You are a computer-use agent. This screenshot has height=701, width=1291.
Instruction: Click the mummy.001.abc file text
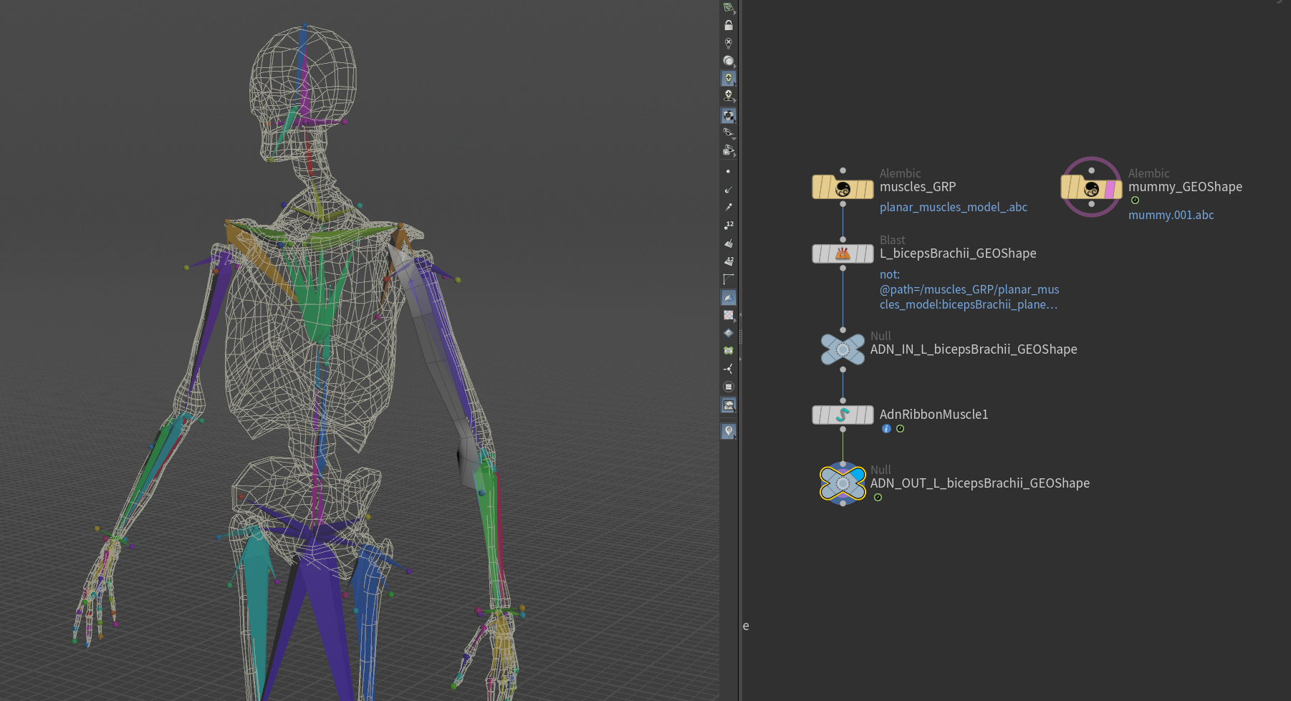pos(1171,215)
